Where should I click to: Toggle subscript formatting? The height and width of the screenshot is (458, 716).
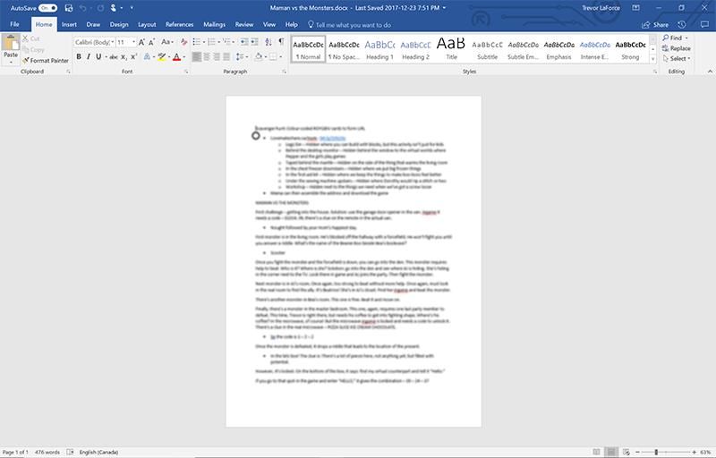pyautogui.click(x=124, y=57)
